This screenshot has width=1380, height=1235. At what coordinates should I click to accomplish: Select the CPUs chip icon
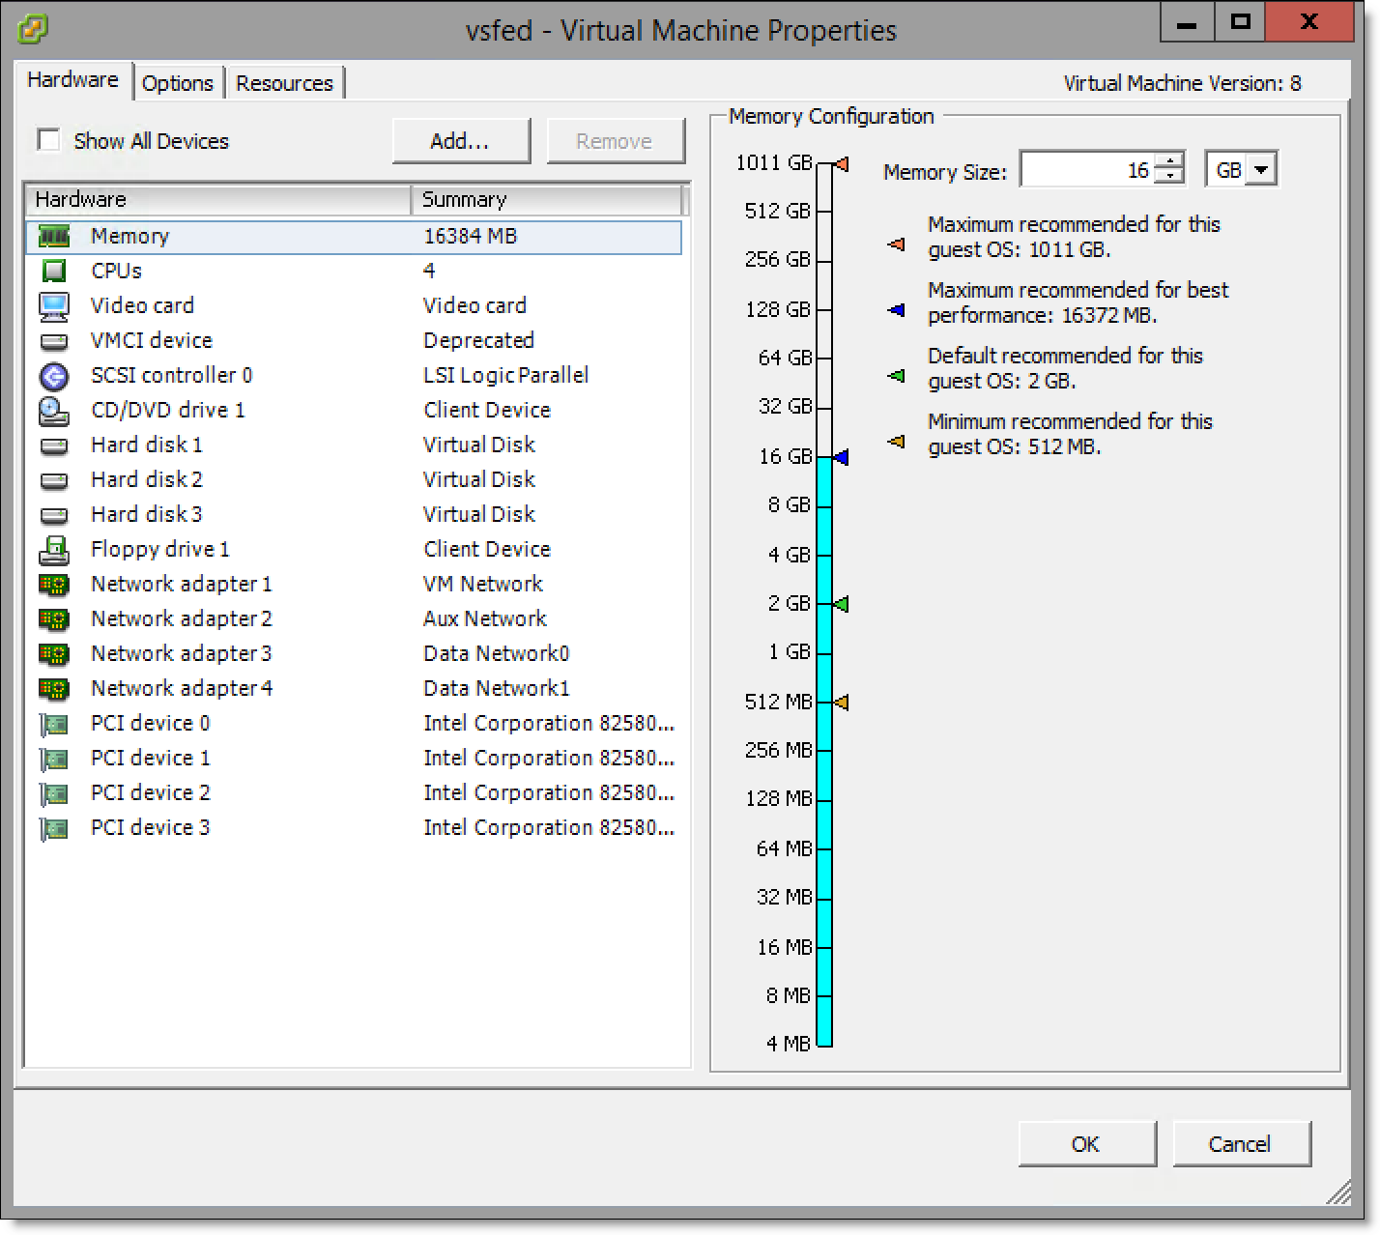click(54, 272)
